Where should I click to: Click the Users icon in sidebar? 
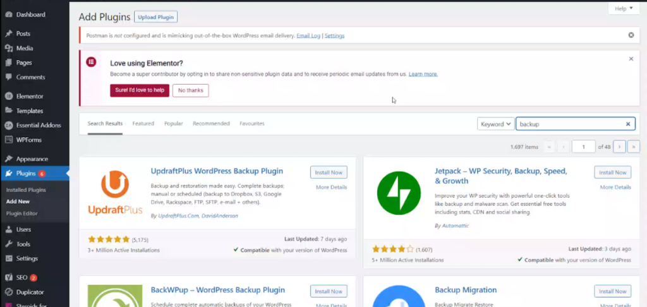tap(9, 229)
